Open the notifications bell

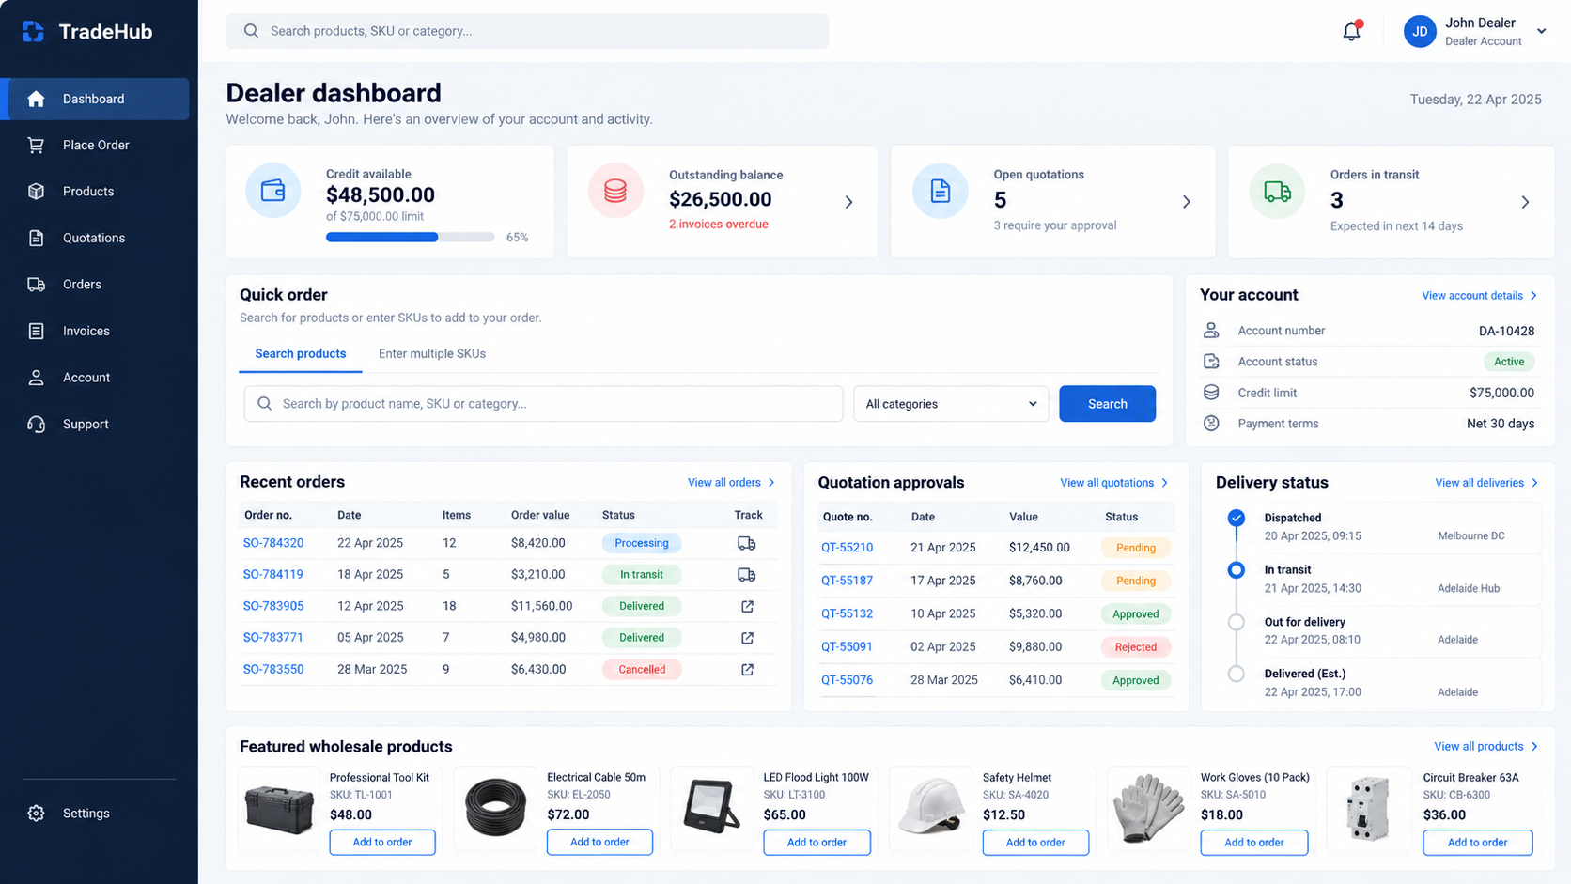pos(1351,31)
